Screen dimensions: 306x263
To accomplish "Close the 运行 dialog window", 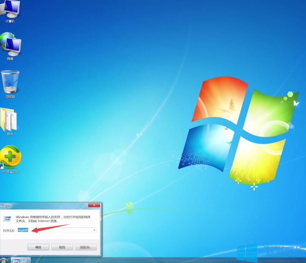I will (94, 205).
